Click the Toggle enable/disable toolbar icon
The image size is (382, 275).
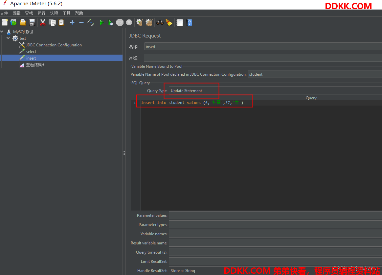[91, 22]
